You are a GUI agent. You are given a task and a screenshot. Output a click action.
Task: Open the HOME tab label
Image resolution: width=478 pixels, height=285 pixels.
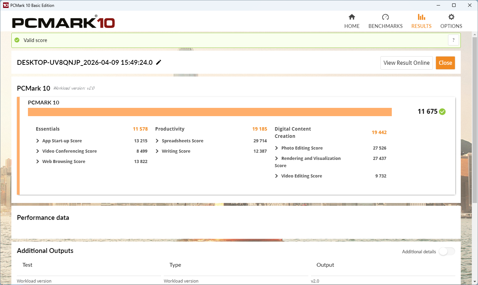[x=352, y=26]
